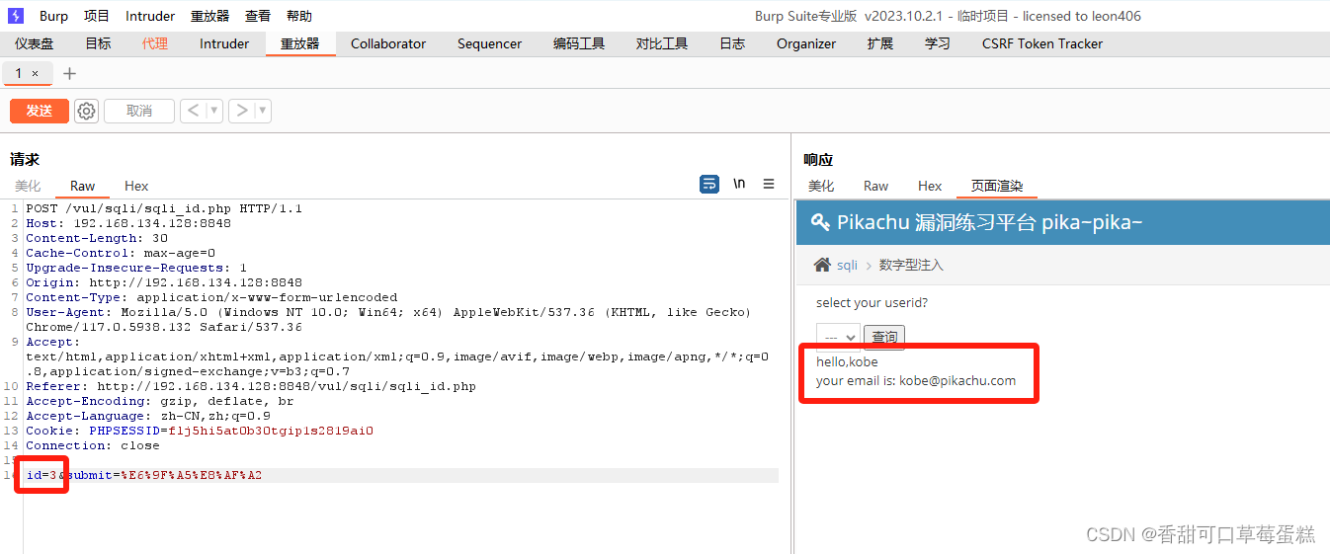Viewport: 1330px width, 554px height.
Task: Open the Intruder menu in menu bar
Action: [x=150, y=16]
